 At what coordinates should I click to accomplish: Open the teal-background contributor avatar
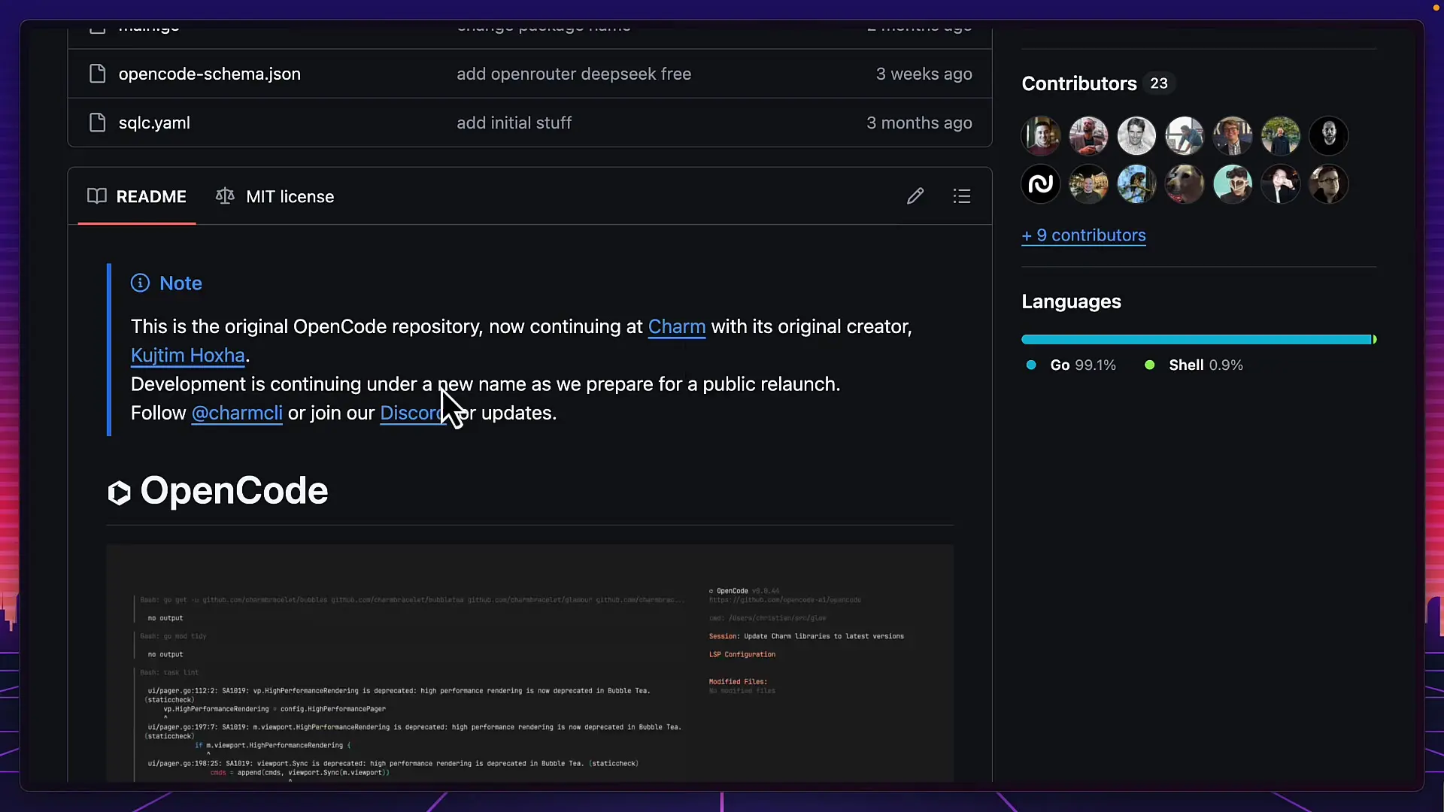(x=1233, y=184)
